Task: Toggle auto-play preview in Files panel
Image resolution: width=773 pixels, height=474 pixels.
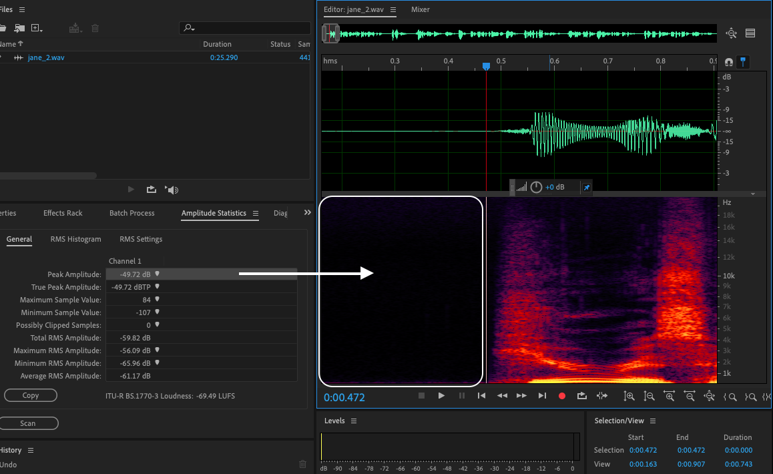Action: [172, 190]
